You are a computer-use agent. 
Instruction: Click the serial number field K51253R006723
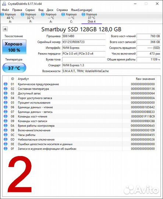coord(84,42)
